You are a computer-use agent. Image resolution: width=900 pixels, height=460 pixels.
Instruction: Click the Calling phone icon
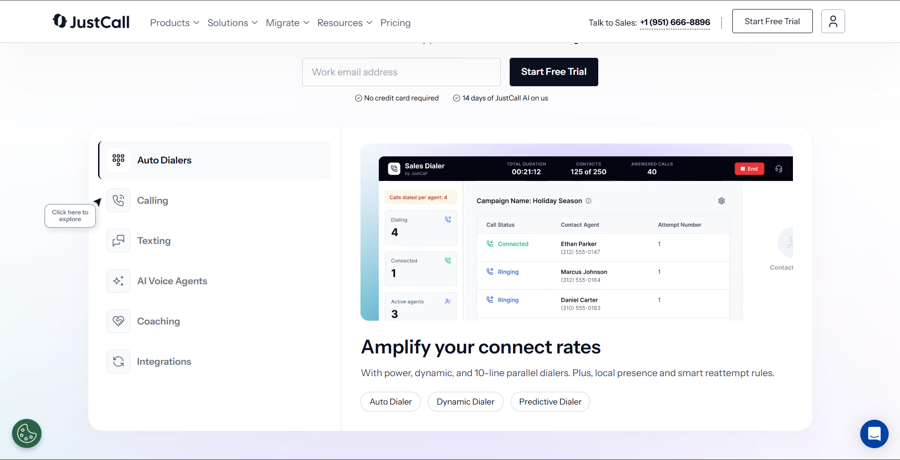point(118,200)
